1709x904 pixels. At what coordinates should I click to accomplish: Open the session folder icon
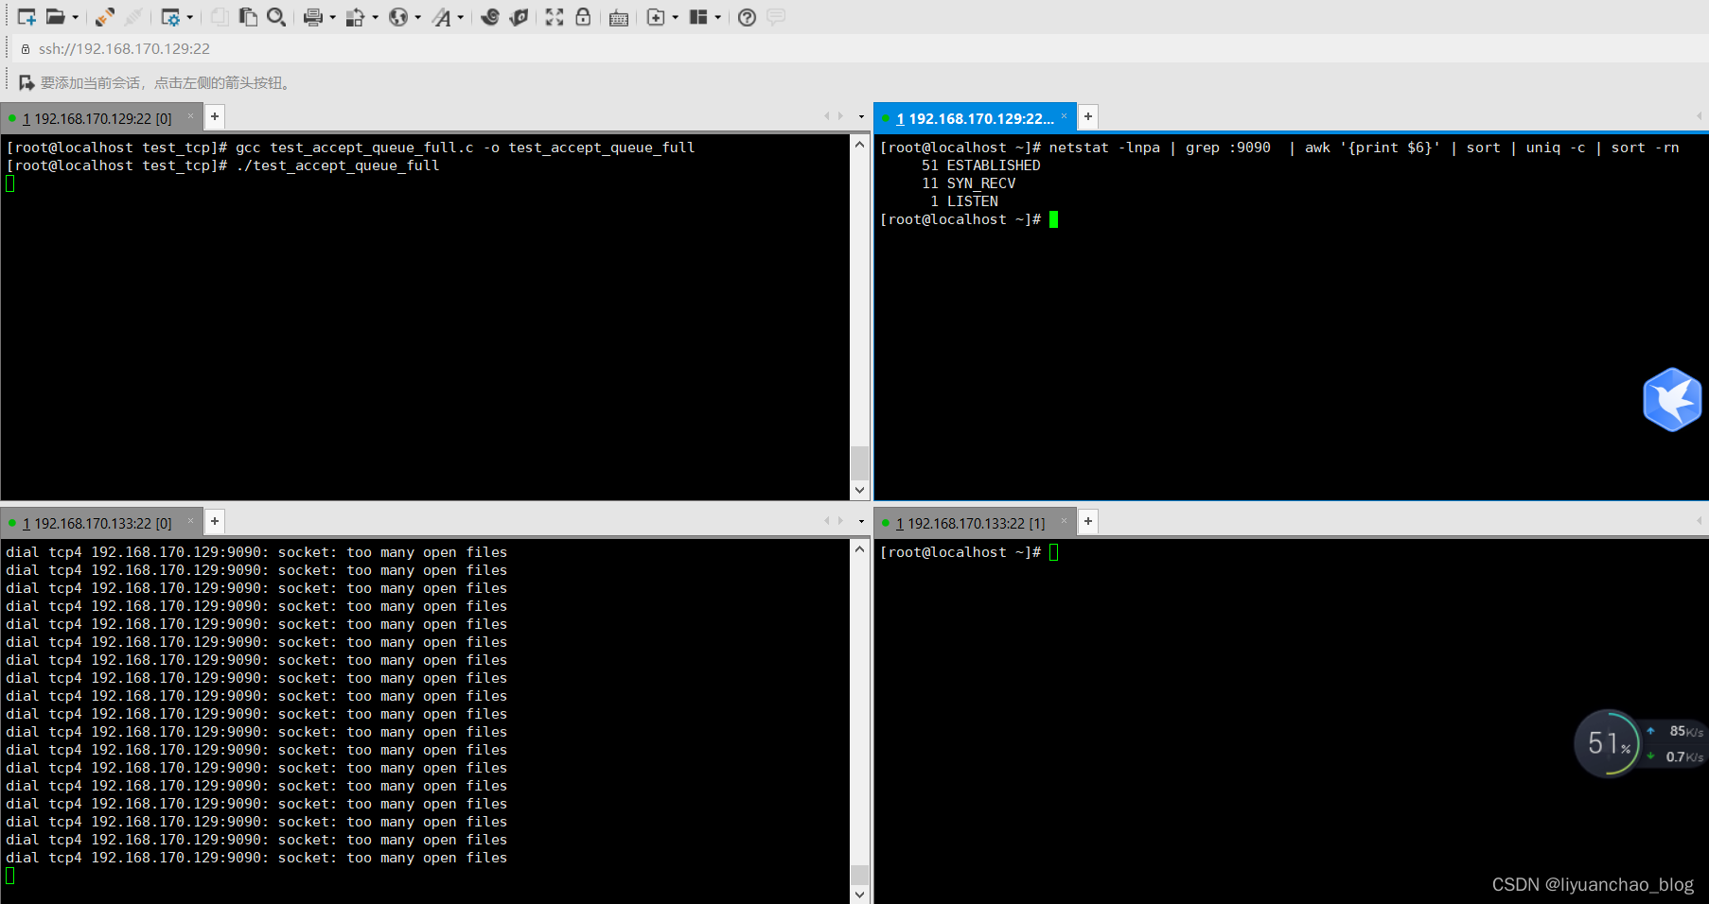click(x=56, y=17)
